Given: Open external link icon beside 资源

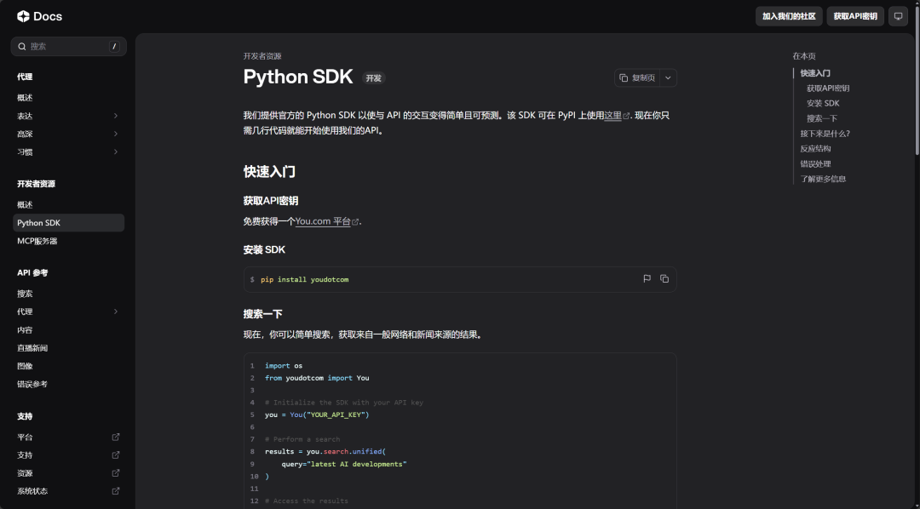Looking at the screenshot, I should click(116, 473).
